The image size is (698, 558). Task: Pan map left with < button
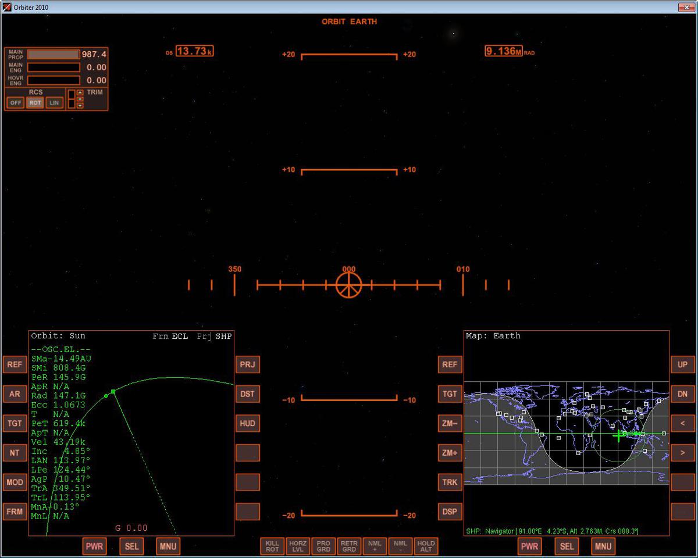coord(683,423)
